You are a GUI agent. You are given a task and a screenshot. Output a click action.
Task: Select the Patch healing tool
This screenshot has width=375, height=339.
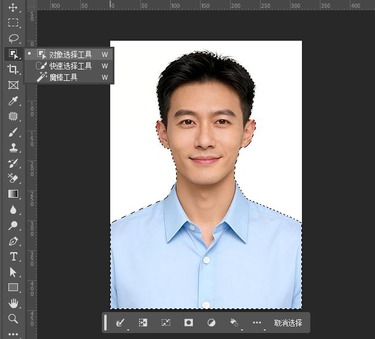(13, 116)
